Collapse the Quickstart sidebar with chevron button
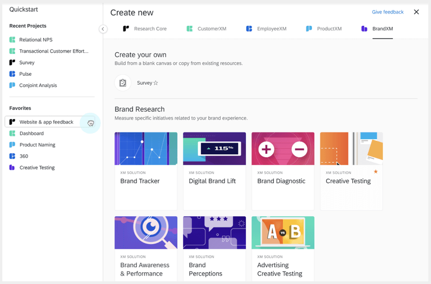Image resolution: width=431 pixels, height=284 pixels. [103, 29]
